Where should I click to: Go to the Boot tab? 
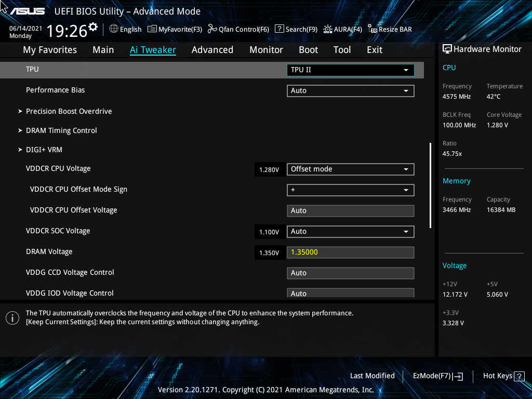tap(309, 50)
